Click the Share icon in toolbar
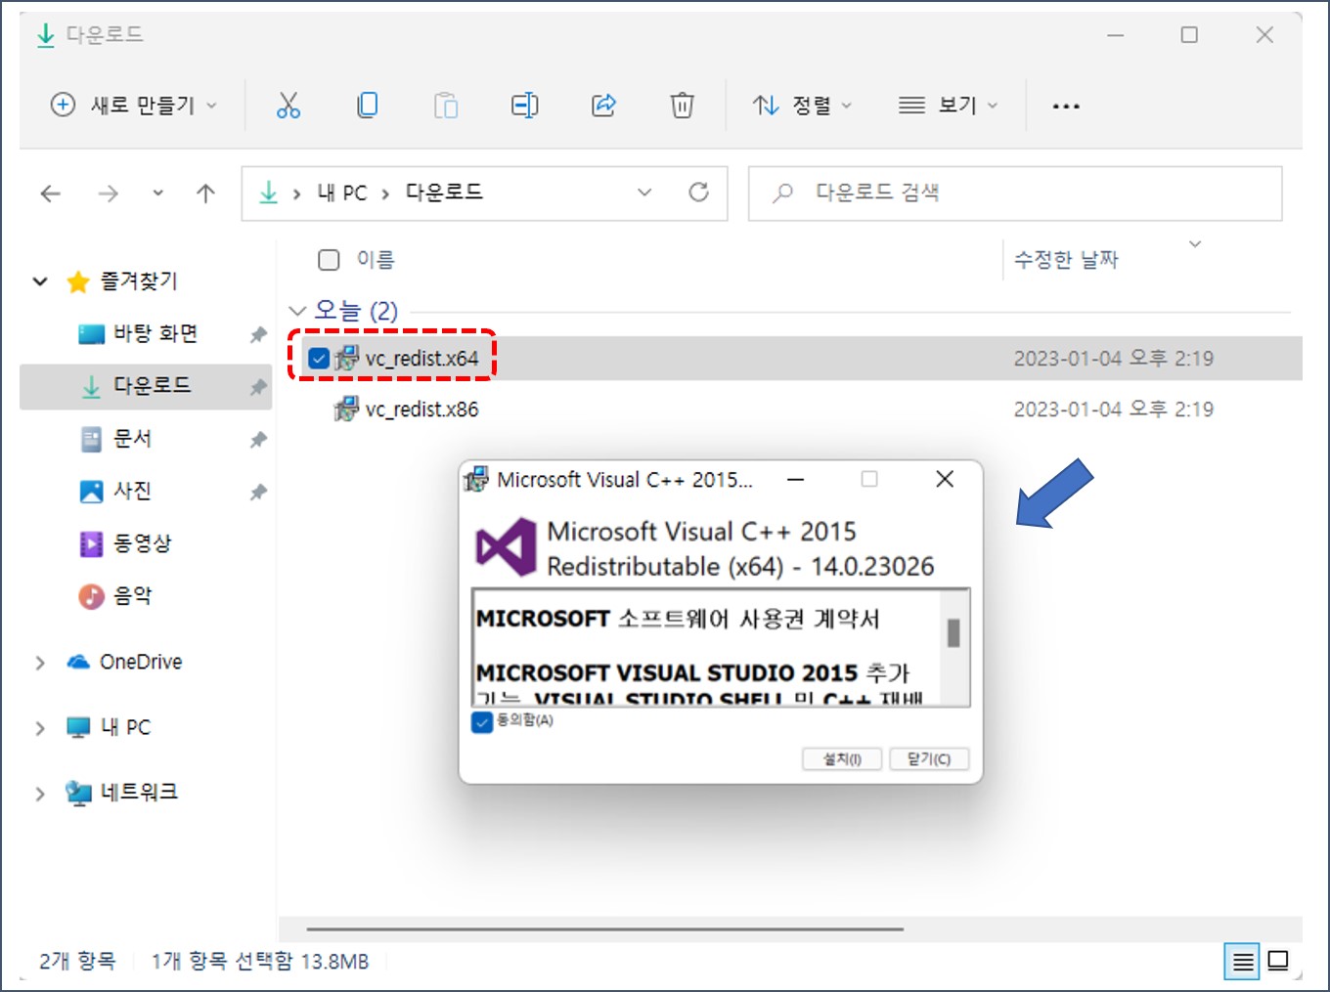Image resolution: width=1330 pixels, height=992 pixels. coord(603,105)
